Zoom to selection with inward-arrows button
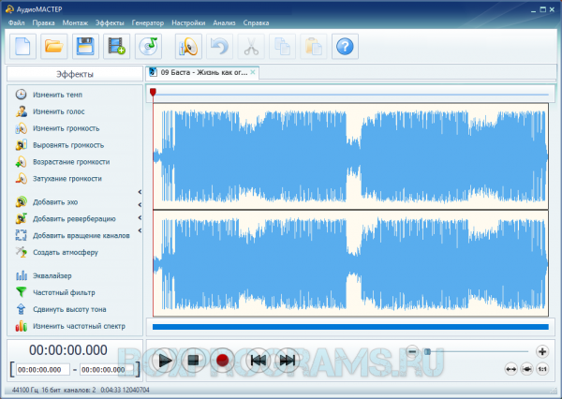 point(526,368)
